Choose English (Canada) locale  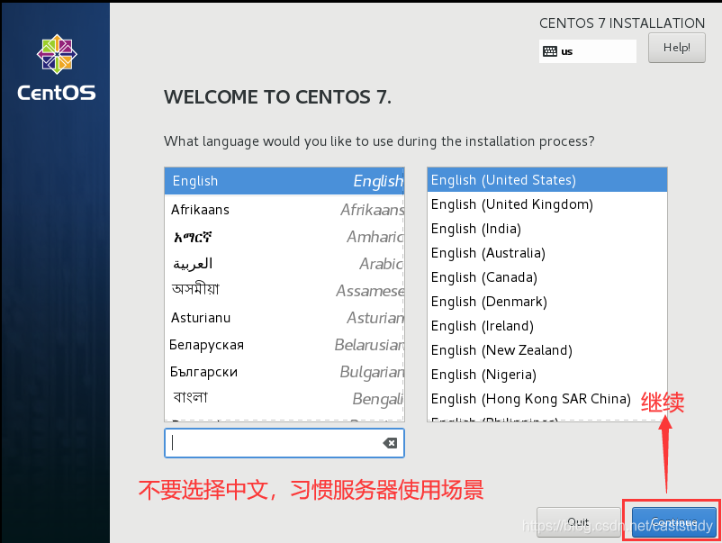(547, 277)
